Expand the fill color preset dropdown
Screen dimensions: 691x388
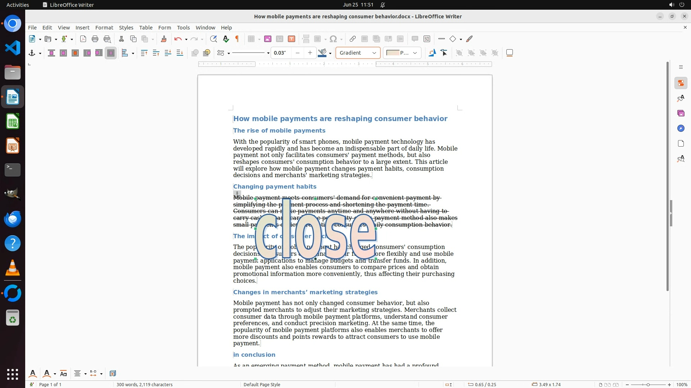[x=415, y=53]
